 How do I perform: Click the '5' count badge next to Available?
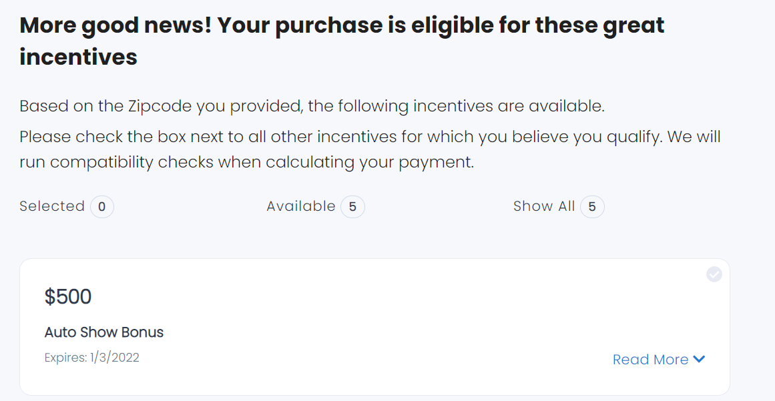353,206
